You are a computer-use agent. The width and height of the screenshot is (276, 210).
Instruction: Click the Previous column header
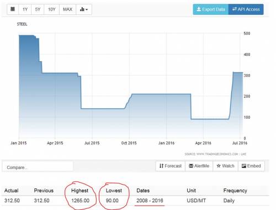44,191
